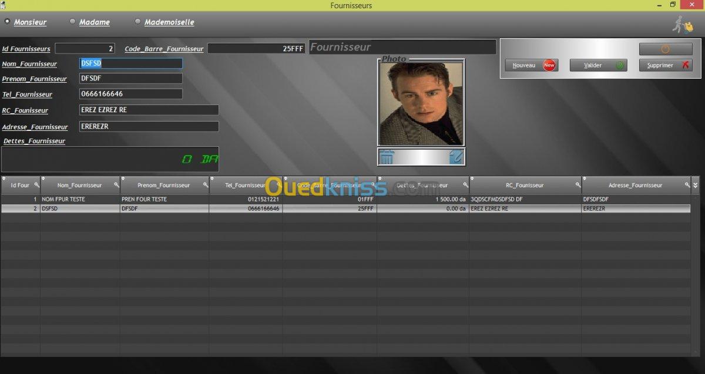The width and height of the screenshot is (705, 374).
Task: Click the supplier photo thumbnail
Action: point(421,103)
